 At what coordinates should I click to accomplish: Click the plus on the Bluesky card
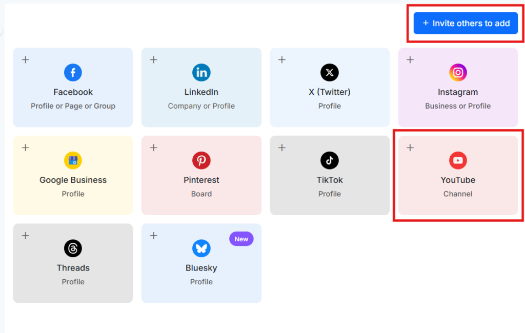153,236
